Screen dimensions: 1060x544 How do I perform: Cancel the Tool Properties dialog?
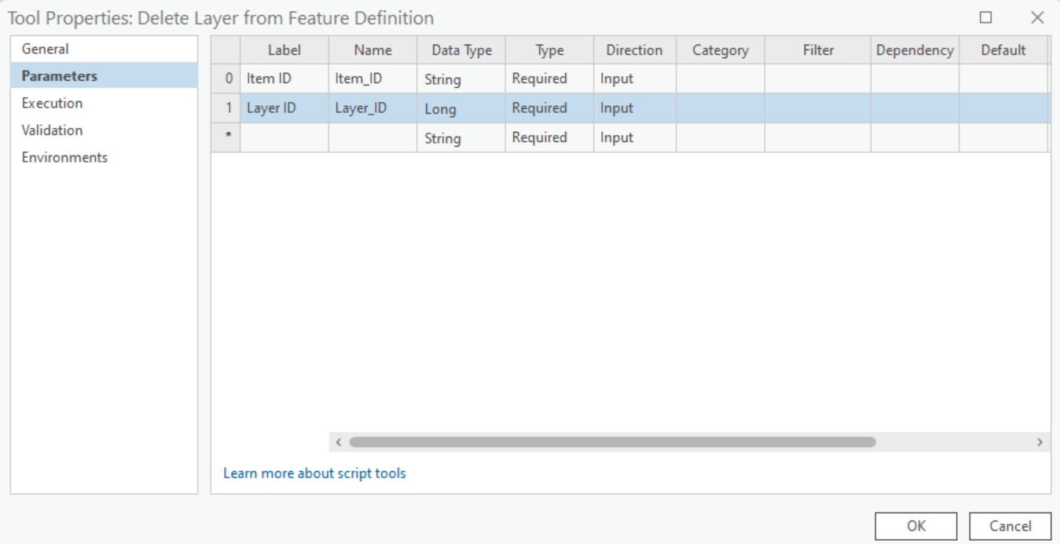pyautogui.click(x=1010, y=526)
